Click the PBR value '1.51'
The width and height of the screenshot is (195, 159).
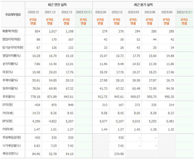coord(54,130)
